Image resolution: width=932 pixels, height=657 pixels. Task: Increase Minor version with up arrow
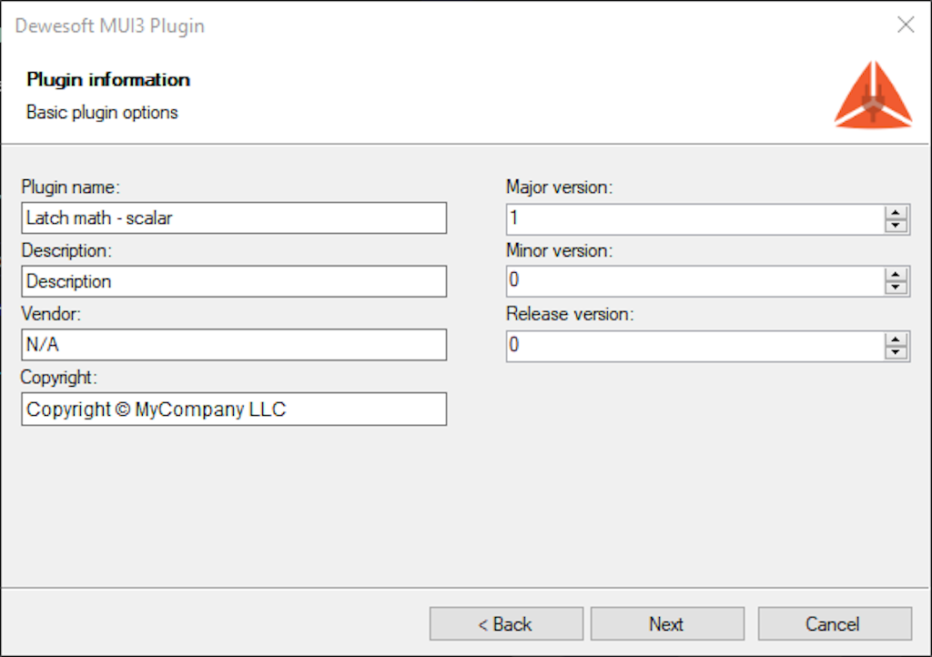click(896, 275)
